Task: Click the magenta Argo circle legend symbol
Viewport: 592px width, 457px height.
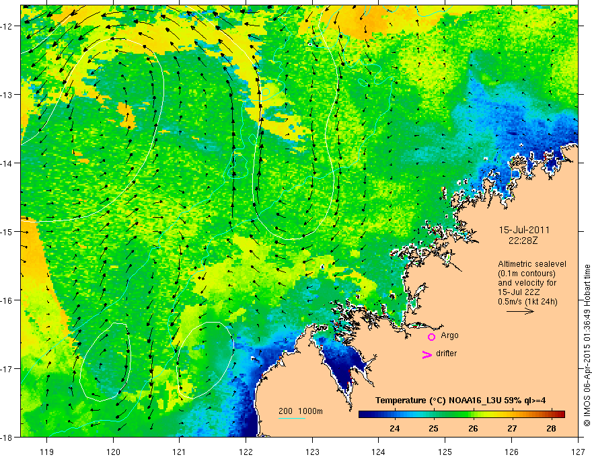Action: (x=431, y=337)
